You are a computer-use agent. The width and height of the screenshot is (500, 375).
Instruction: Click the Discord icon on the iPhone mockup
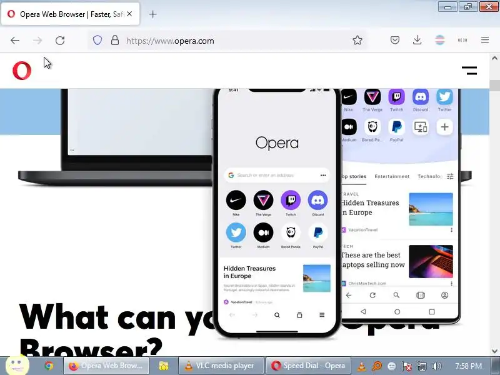(318, 200)
